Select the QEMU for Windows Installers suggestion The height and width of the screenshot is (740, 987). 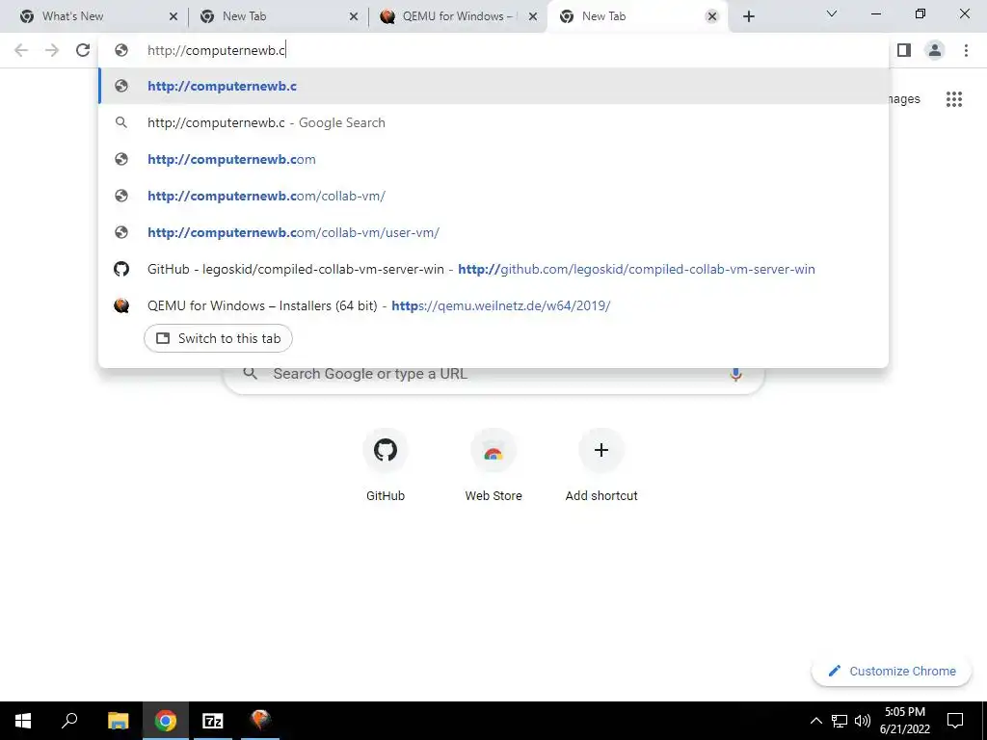pos(493,305)
